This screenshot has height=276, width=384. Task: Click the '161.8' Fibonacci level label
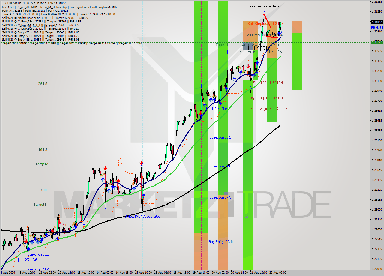(43, 149)
